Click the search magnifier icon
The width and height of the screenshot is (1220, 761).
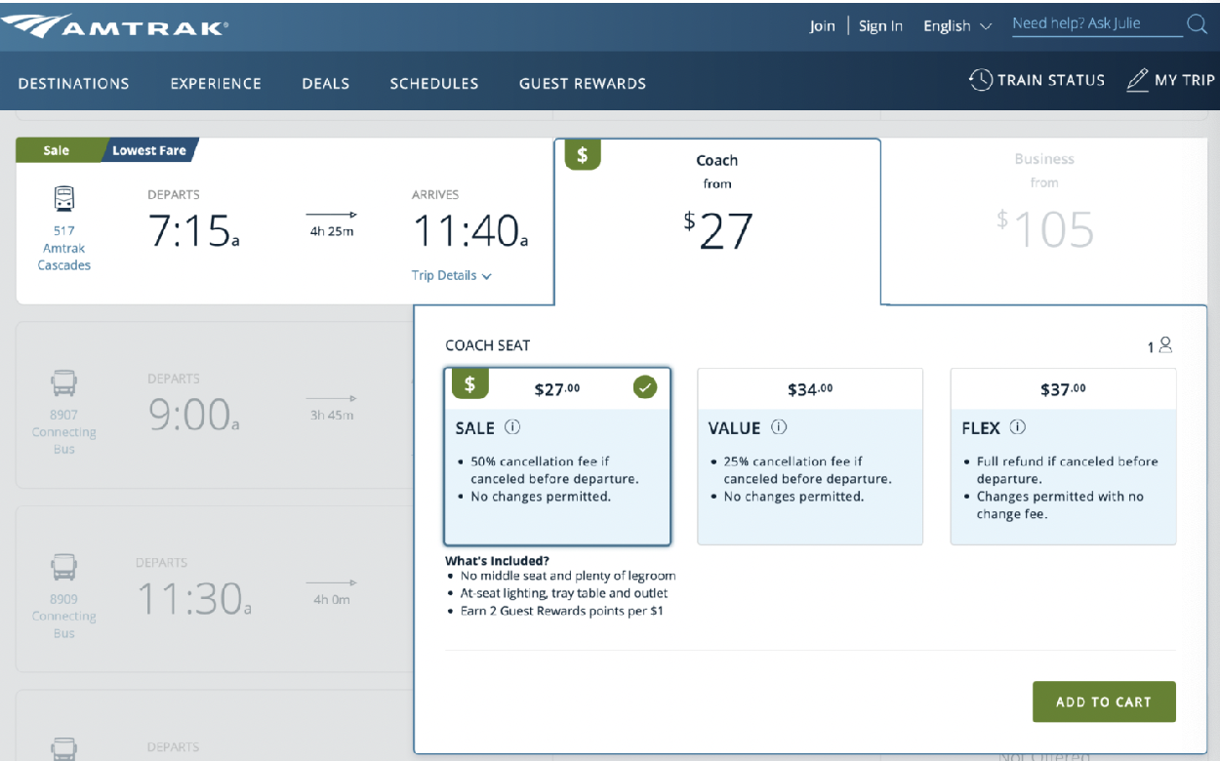tap(1197, 24)
